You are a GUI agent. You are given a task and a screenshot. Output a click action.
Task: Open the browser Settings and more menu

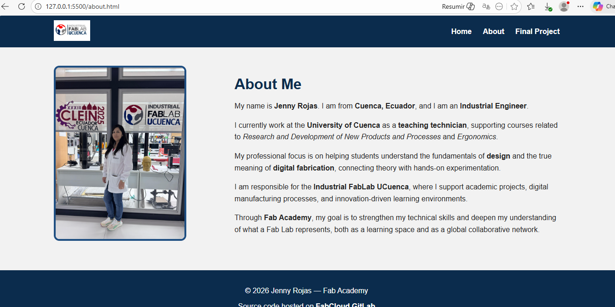click(x=581, y=6)
